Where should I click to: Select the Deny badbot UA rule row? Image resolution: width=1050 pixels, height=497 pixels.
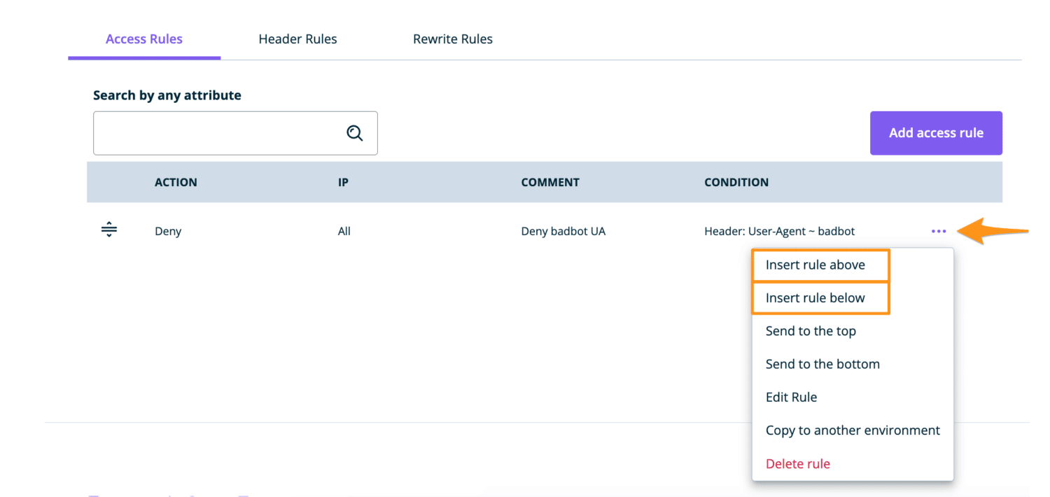tap(420, 230)
